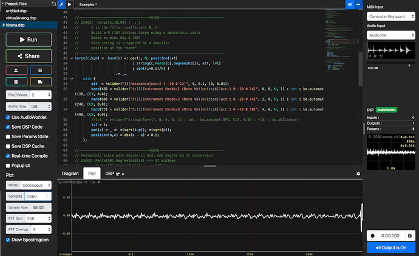The image size is (419, 256).
Task: Enable the Popup UI checkbox
Action: (x=9, y=166)
